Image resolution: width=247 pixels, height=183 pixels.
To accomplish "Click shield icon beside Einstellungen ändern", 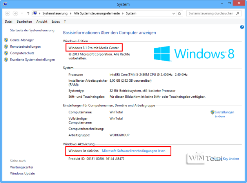I will click(212, 112).
